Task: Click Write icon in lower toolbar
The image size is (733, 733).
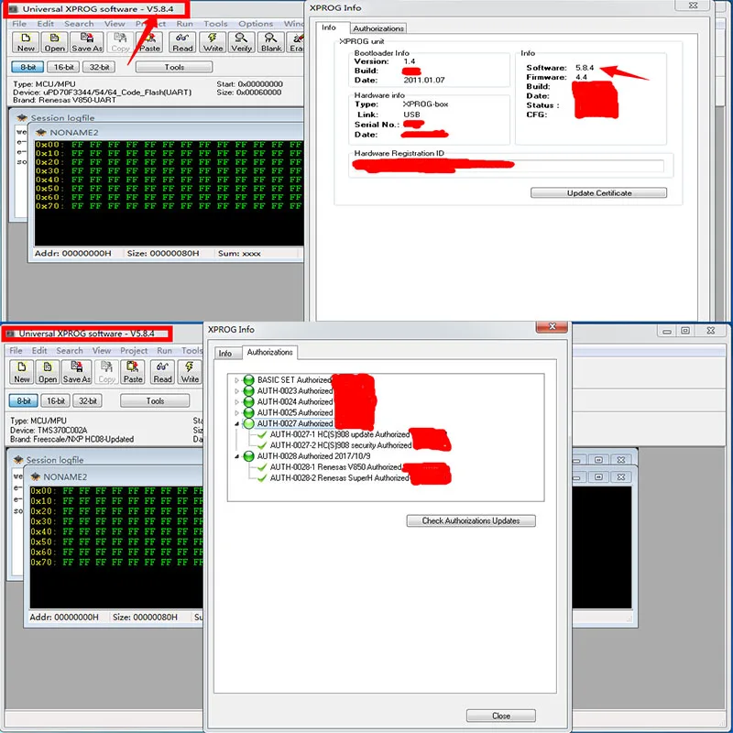Action: click(190, 372)
